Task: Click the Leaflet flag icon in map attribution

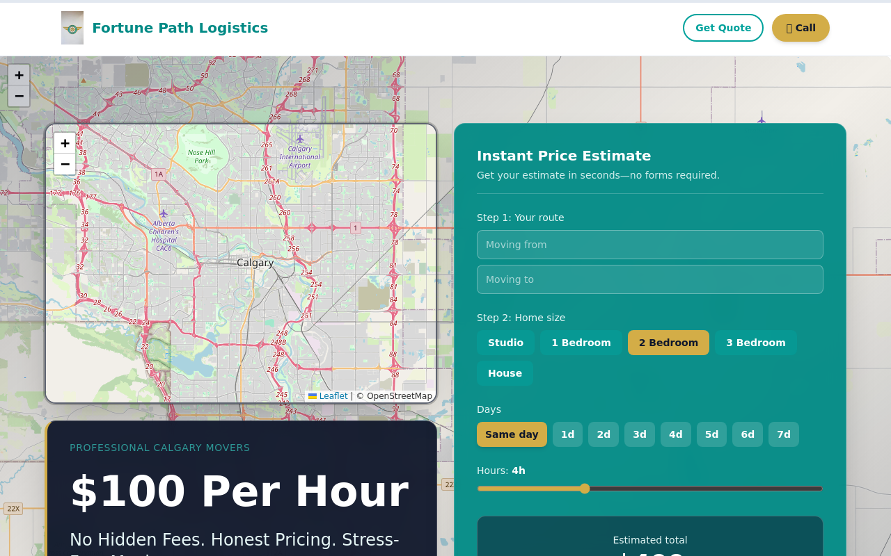Action: 310,395
